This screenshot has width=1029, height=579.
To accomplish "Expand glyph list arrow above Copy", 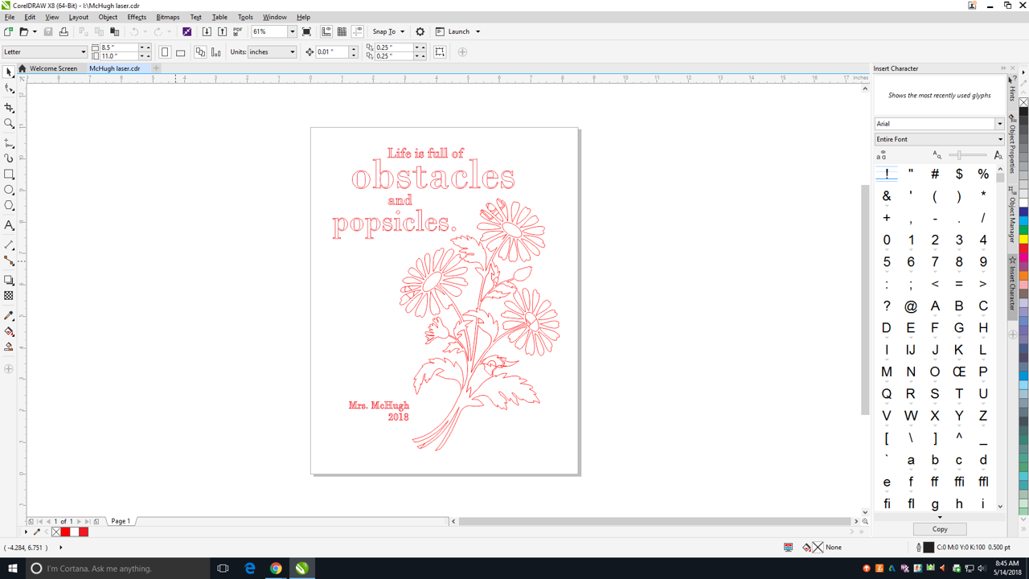I will tap(940, 517).
